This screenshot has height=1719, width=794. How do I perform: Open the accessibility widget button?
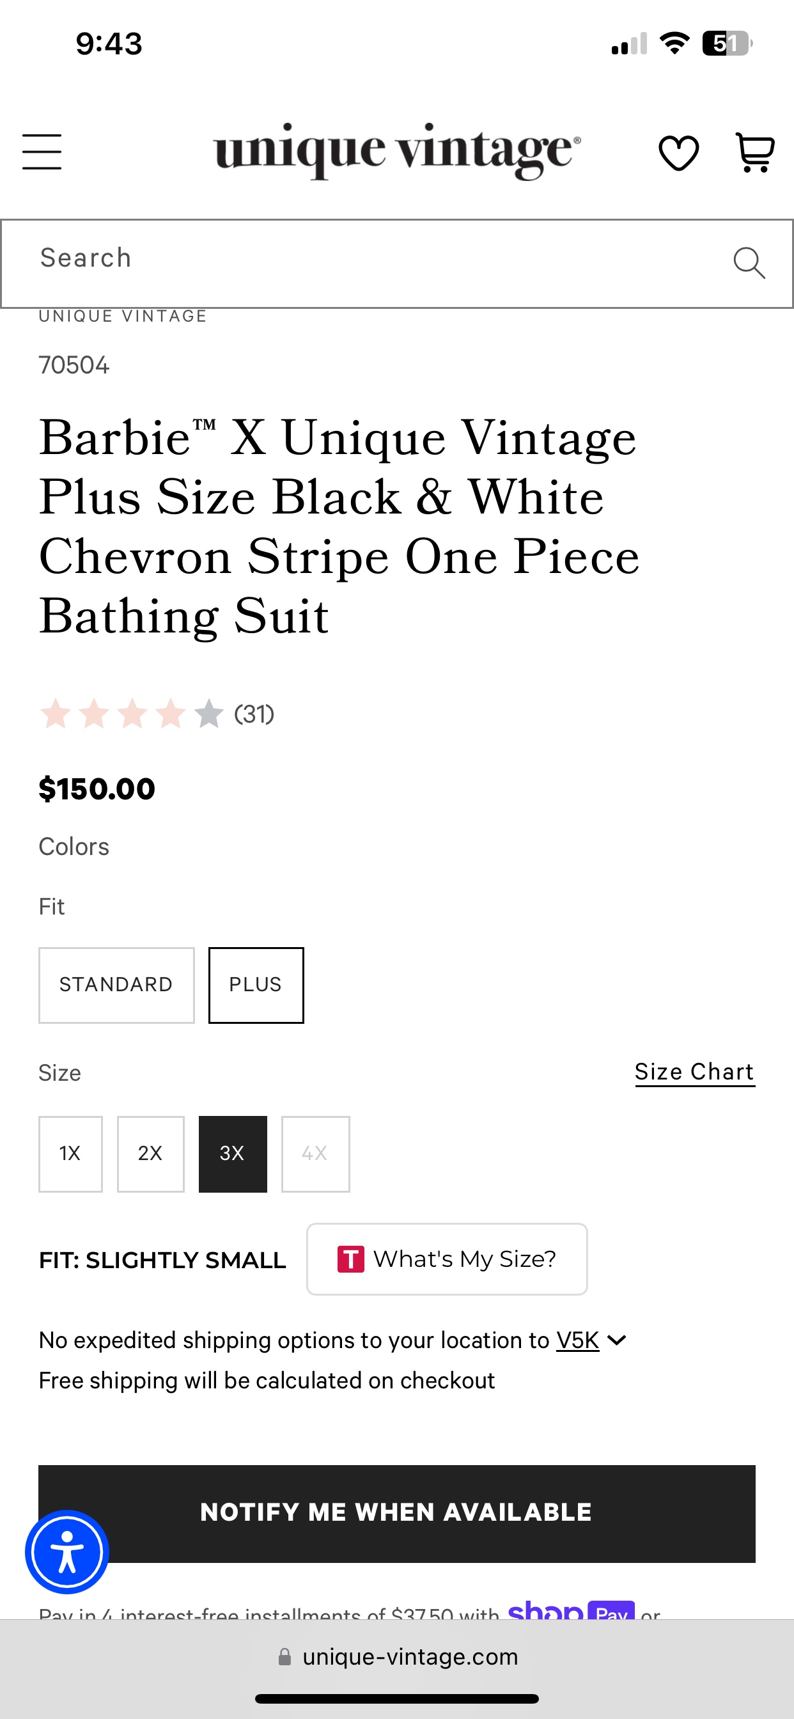tap(66, 1551)
